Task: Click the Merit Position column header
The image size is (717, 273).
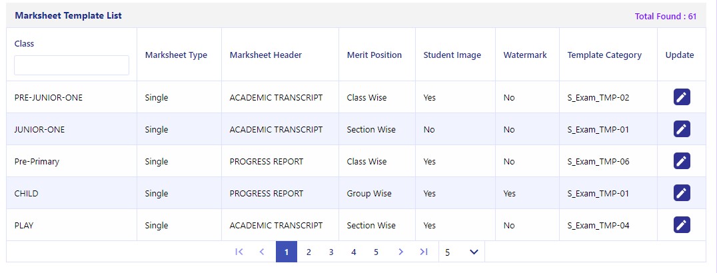Action: (x=374, y=55)
